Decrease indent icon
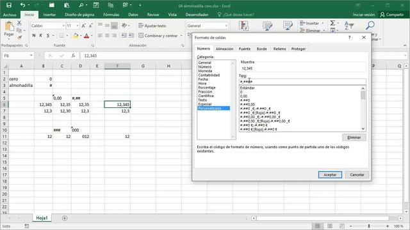The image size is (410, 230). click(x=124, y=36)
